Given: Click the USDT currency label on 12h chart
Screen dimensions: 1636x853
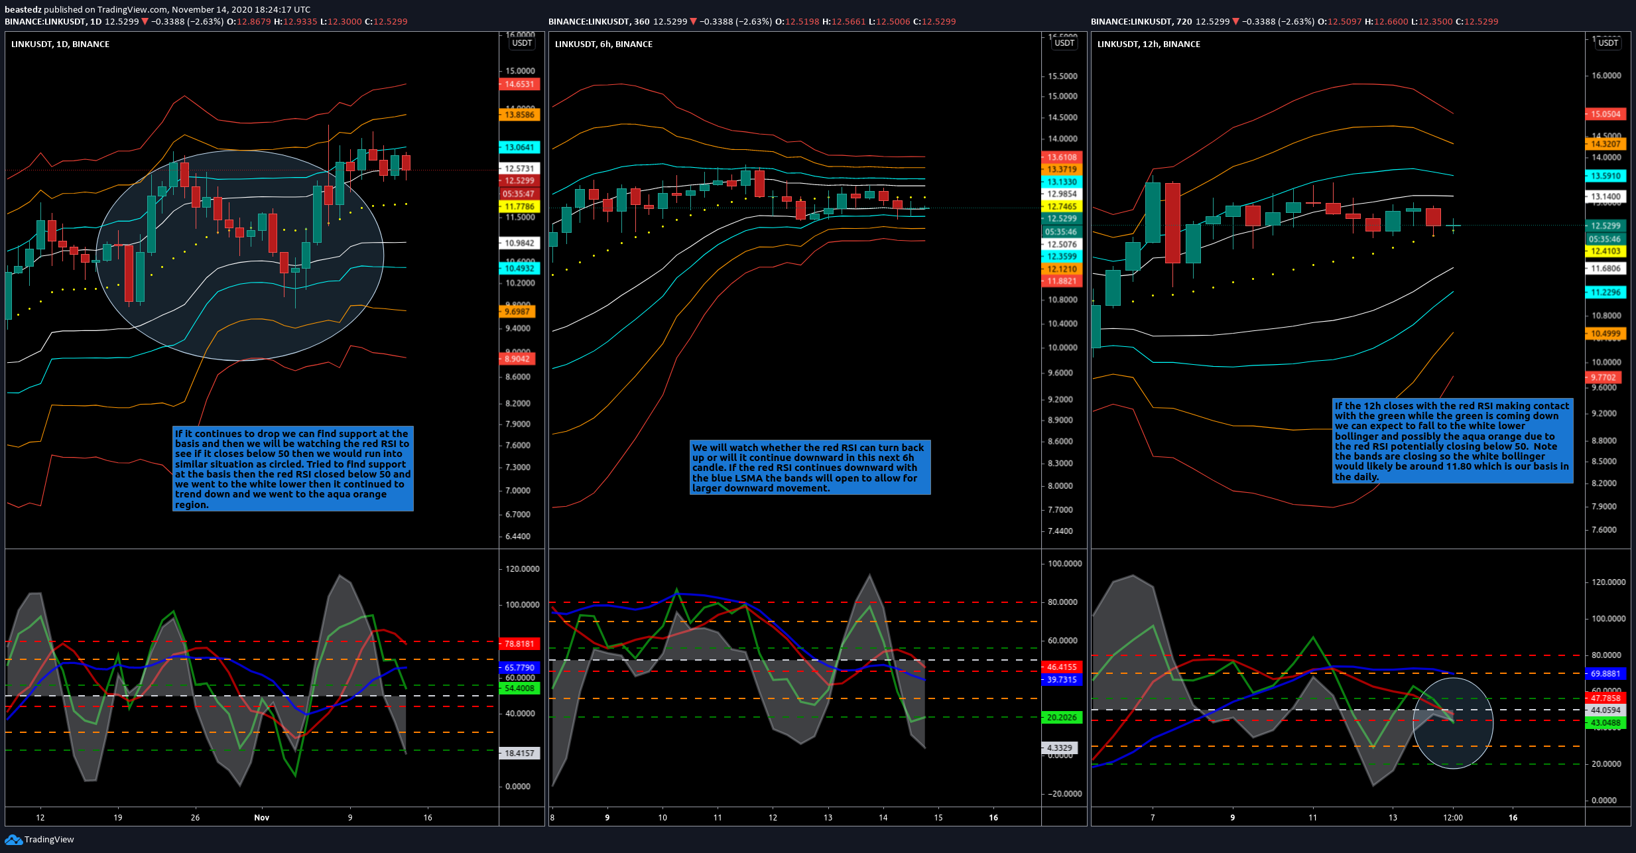Looking at the screenshot, I should pyautogui.click(x=1608, y=43).
